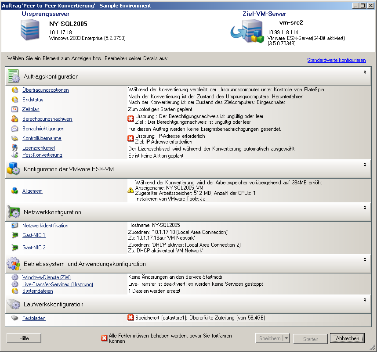Click the Benachrichtigungen envelope icon
Screen dimensions: 377x352
14,129
